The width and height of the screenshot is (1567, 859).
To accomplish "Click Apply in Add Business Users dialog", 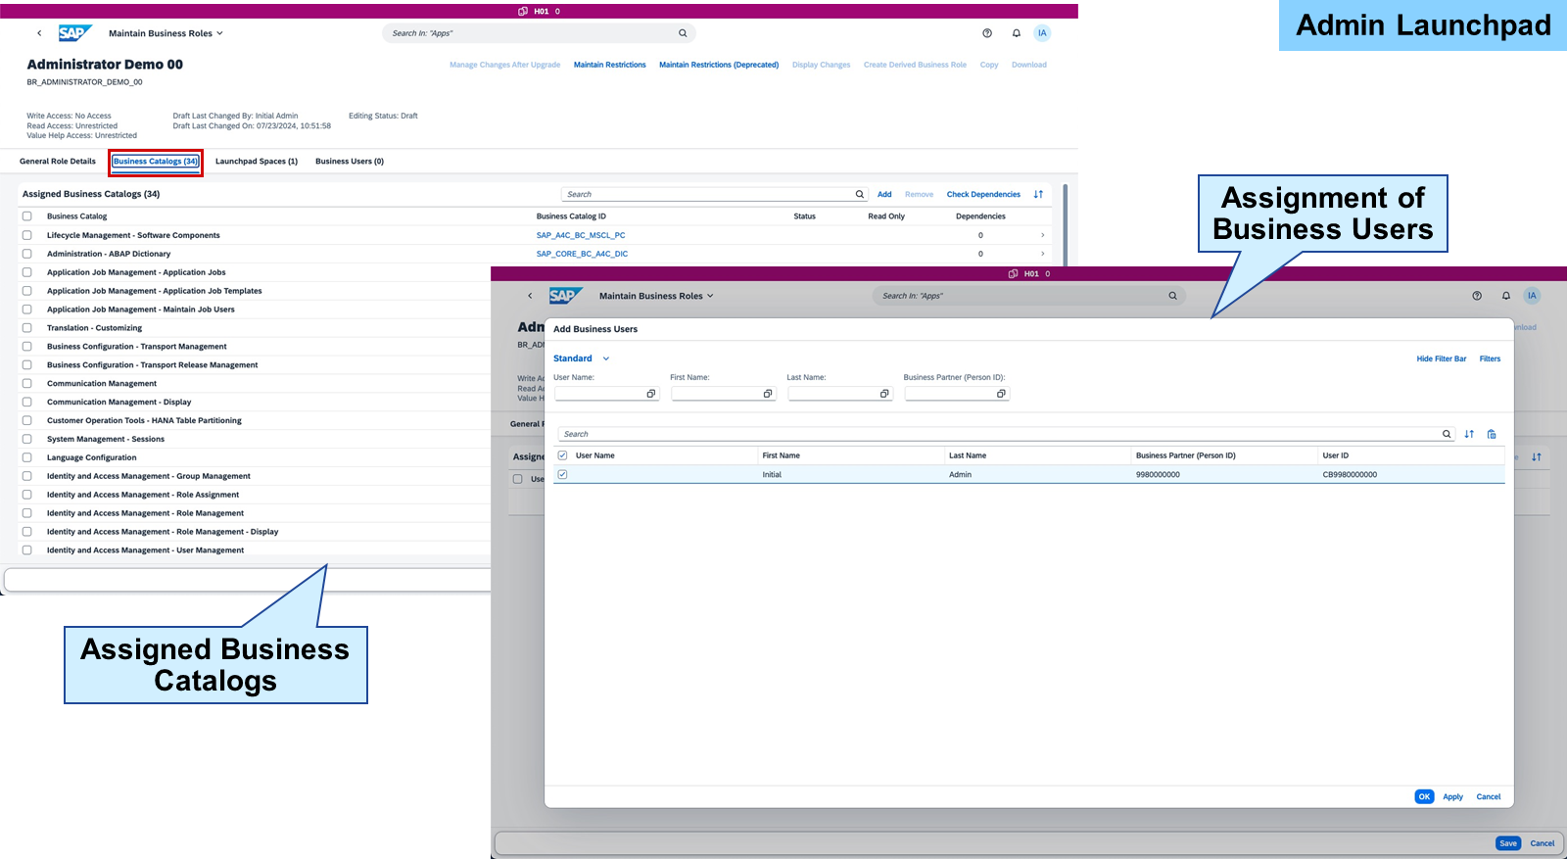I will point(1453,796).
